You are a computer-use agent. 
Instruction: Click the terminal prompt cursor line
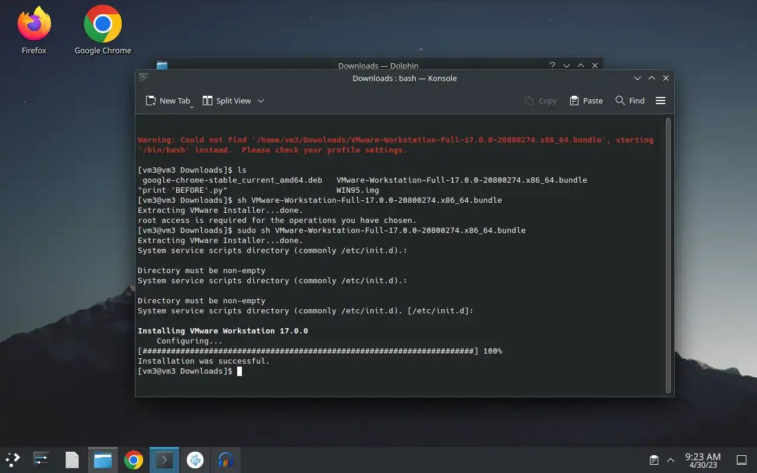tap(190, 371)
